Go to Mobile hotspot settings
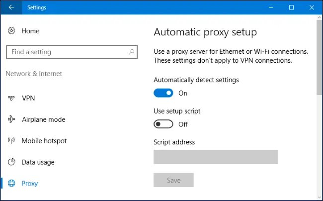Screen dimensions: 323x201 click(44, 141)
